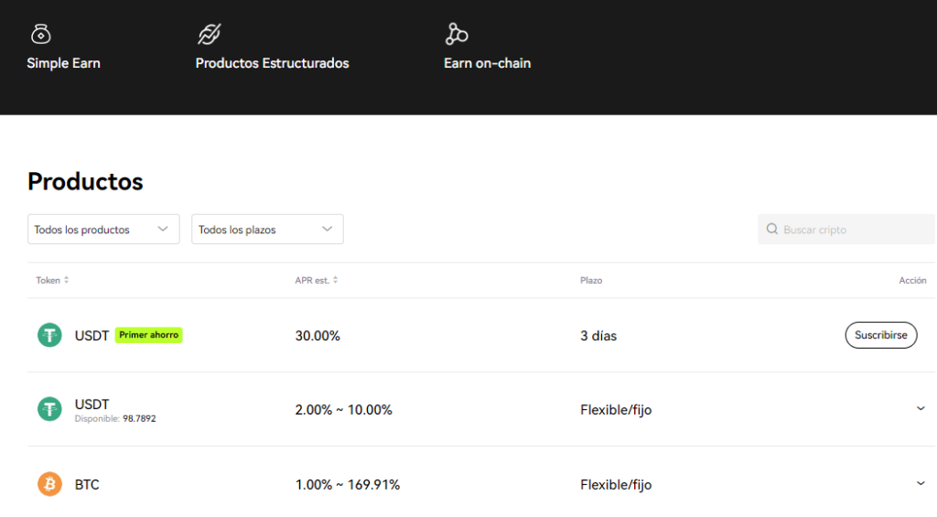937x517 pixels.
Task: Open the Todos los productos dropdown
Action: (103, 229)
